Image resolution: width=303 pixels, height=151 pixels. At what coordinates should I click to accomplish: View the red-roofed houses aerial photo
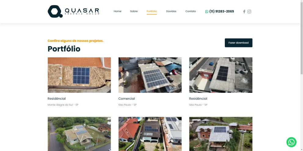click(150, 134)
